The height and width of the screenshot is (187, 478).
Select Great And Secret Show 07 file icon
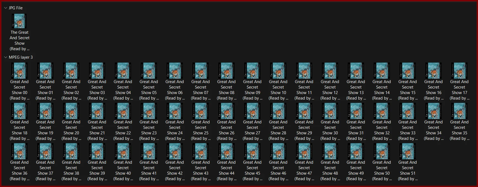(201, 70)
